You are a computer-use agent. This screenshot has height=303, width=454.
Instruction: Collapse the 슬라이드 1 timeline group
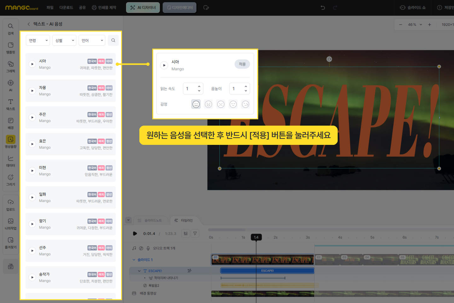click(134, 260)
